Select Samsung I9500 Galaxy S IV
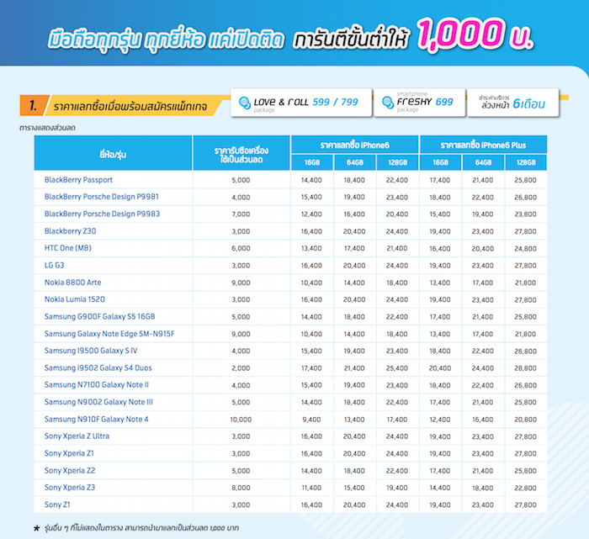 (x=91, y=351)
